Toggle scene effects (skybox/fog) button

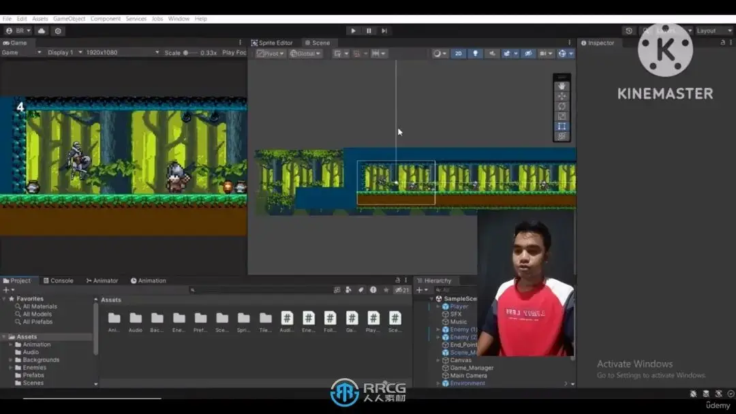click(x=507, y=53)
